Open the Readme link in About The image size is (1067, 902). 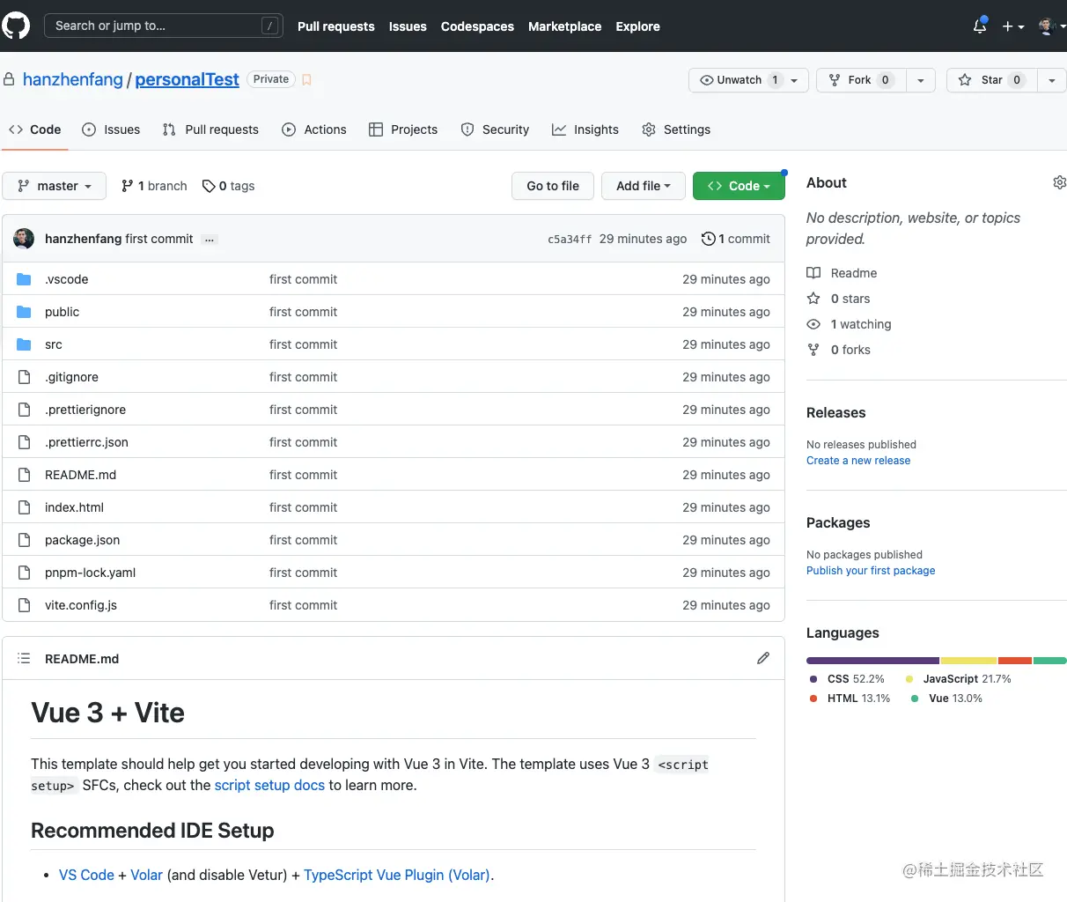pos(842,273)
